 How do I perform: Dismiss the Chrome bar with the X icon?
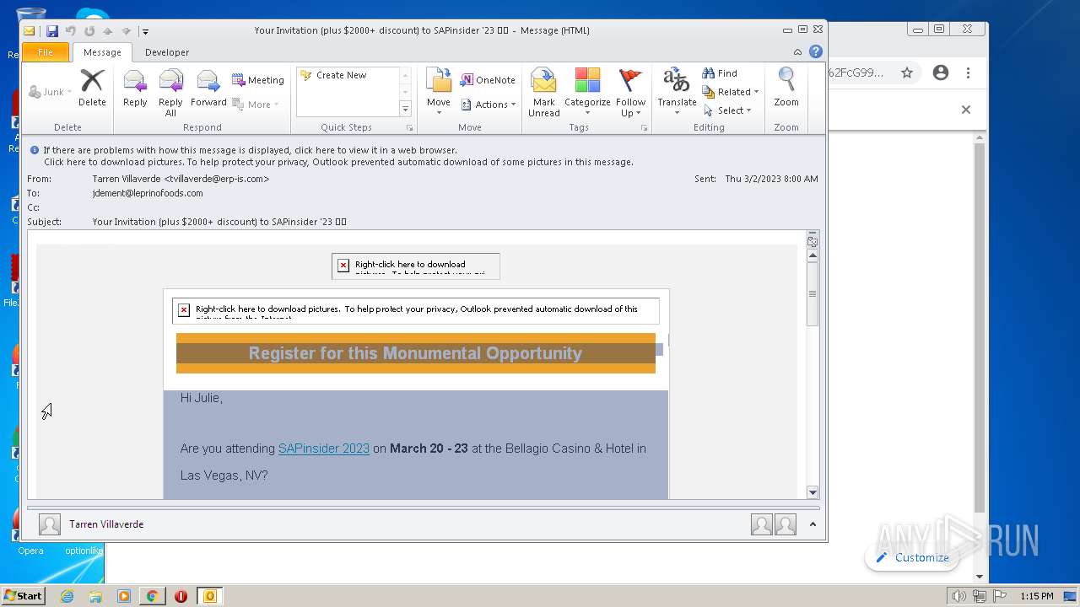coord(966,110)
